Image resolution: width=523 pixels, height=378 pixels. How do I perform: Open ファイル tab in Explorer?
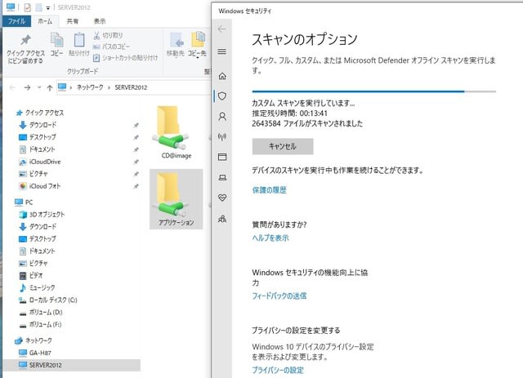tap(16, 21)
